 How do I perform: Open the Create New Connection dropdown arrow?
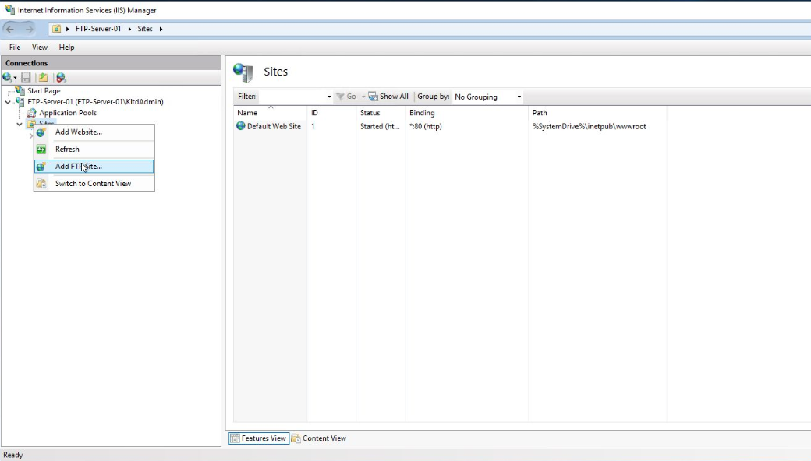point(15,78)
